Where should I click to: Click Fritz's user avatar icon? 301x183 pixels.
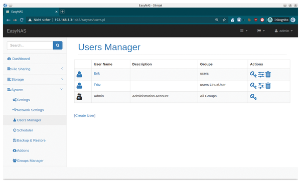point(79,86)
